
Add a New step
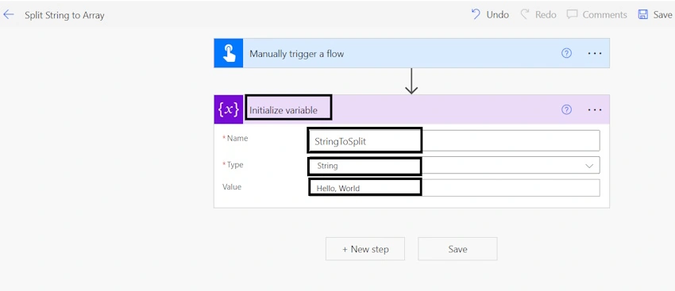(365, 249)
